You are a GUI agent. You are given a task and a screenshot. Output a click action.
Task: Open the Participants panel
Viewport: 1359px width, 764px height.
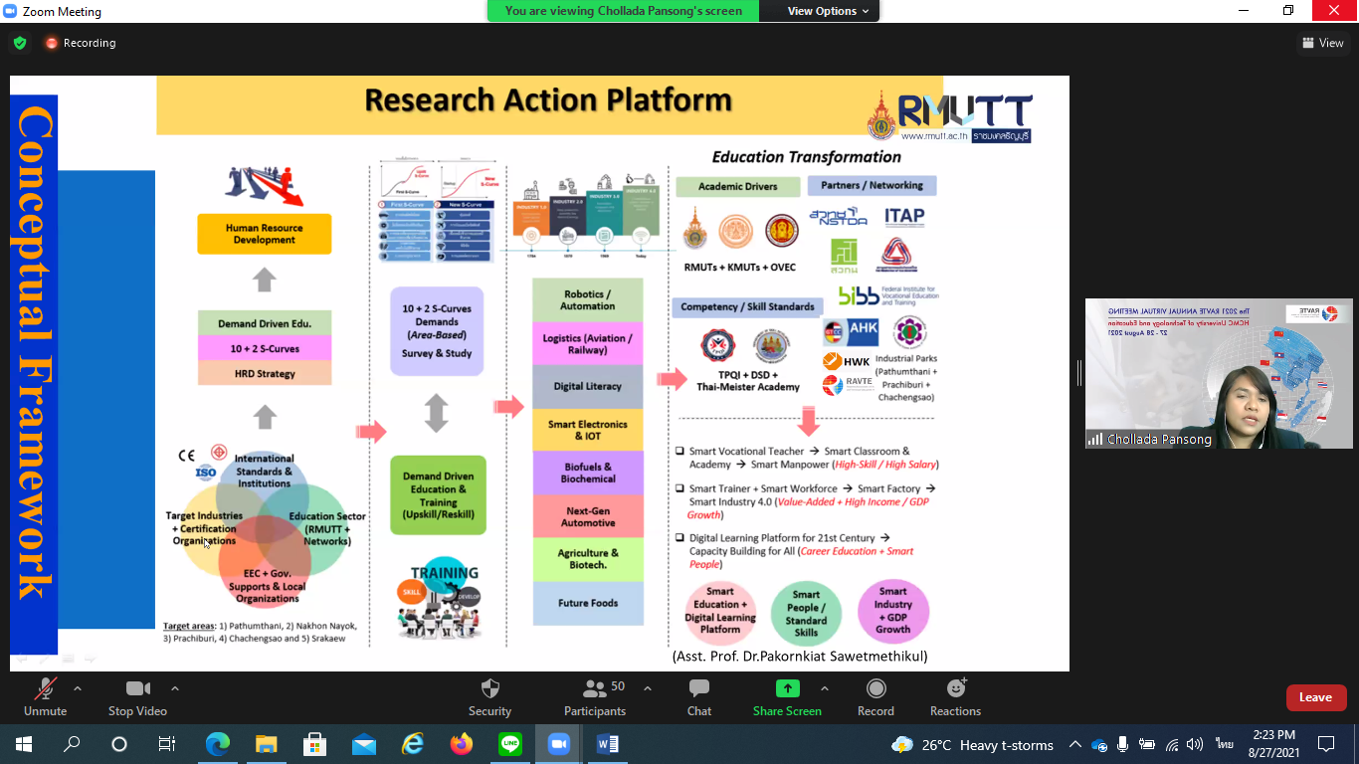tap(596, 697)
